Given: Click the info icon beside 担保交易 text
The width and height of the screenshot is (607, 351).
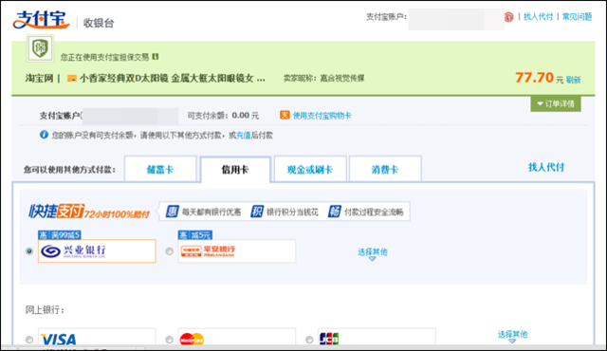Looking at the screenshot, I should 156,57.
